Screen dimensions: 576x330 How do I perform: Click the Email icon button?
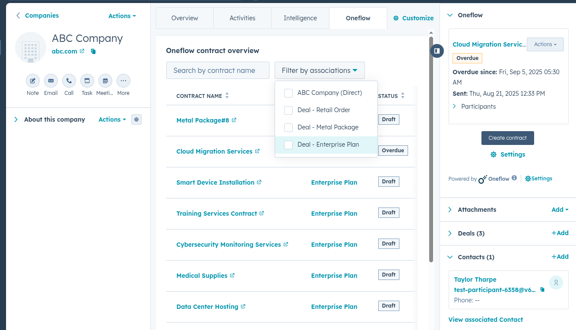click(x=51, y=81)
